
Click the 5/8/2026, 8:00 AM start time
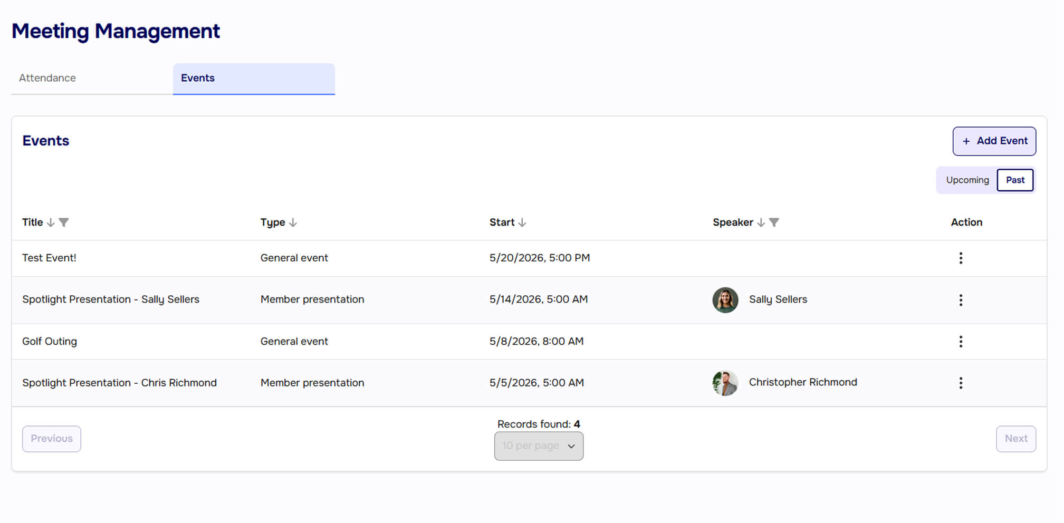pyautogui.click(x=536, y=341)
